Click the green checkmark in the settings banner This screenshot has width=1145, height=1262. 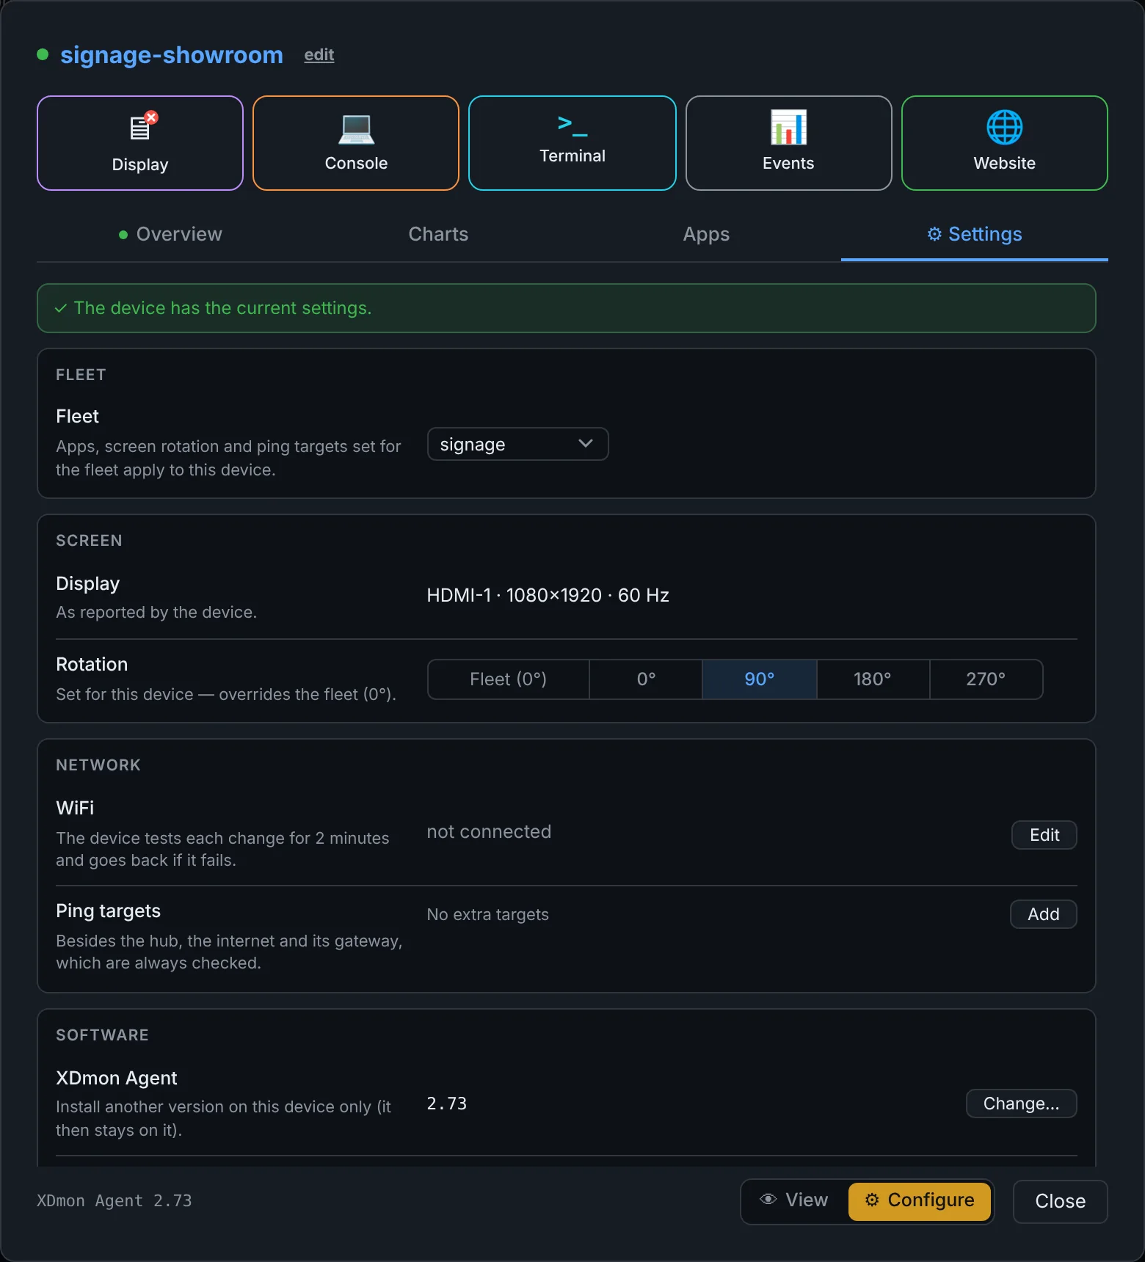click(61, 308)
